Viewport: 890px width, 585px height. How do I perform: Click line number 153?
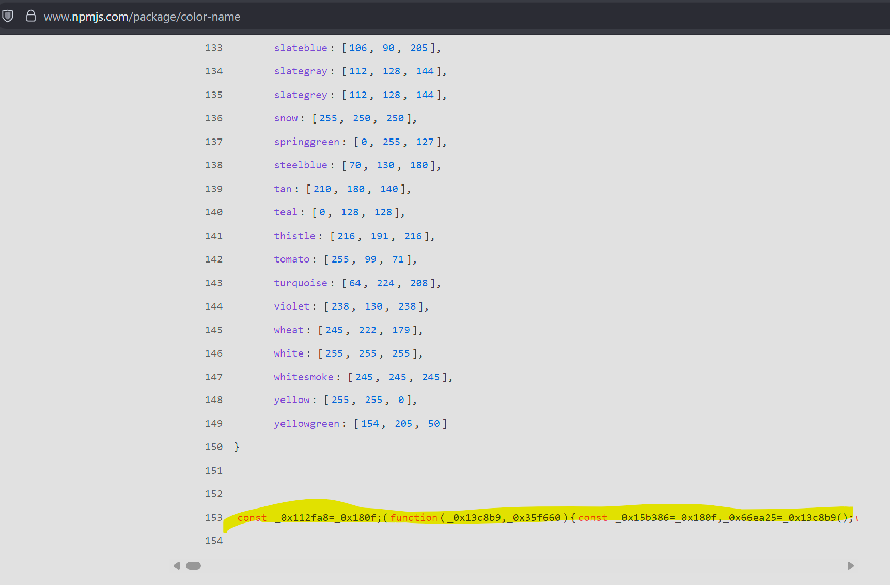click(213, 517)
